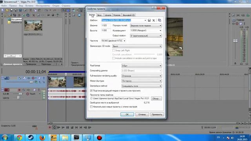Click the Отмена button
The width and height of the screenshot is (251, 141).
tap(142, 114)
